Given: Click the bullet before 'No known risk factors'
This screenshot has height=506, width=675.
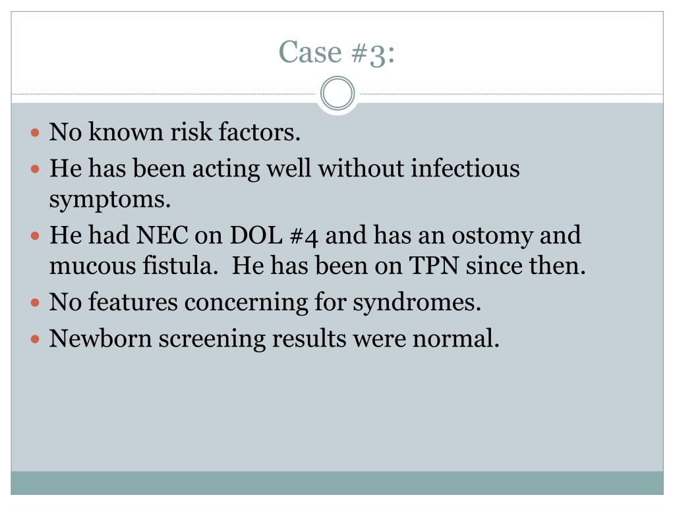Looking at the screenshot, I should click(x=36, y=132).
